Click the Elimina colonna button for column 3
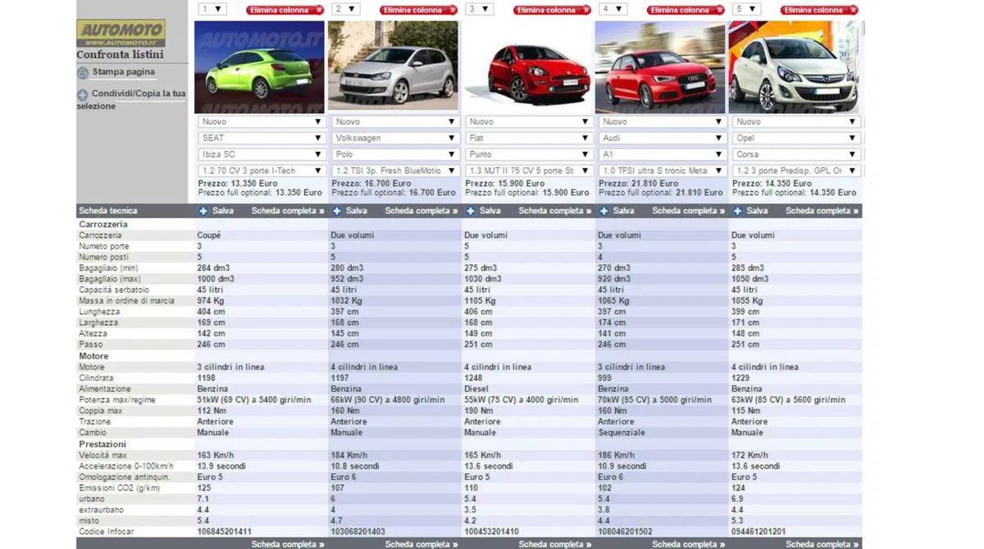 552,10
